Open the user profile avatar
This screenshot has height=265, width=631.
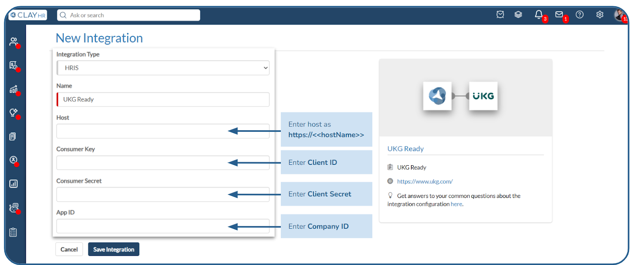620,15
